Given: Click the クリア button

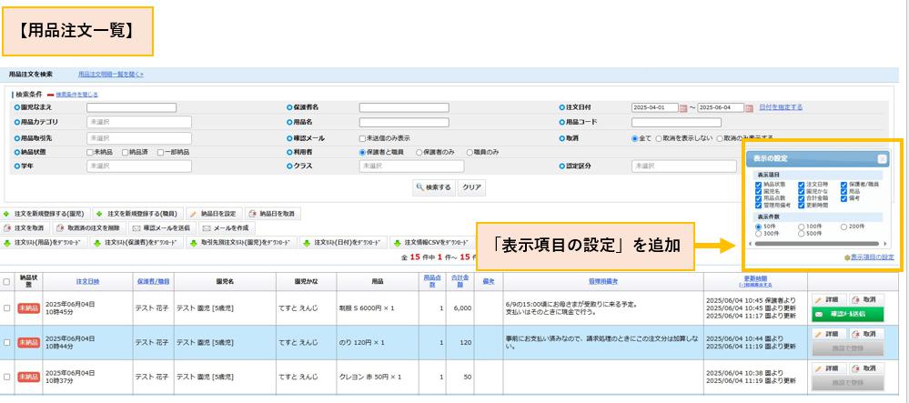Looking at the screenshot, I should [471, 186].
